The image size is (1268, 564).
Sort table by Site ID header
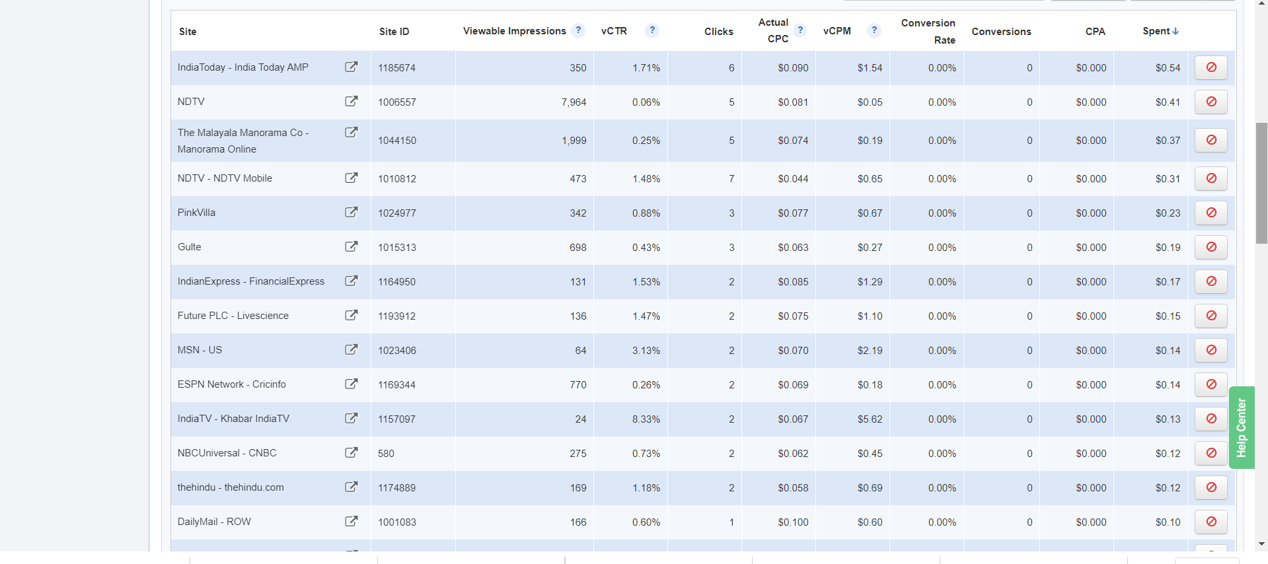[394, 31]
